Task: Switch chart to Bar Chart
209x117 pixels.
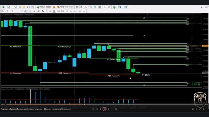Action: (77, 7)
